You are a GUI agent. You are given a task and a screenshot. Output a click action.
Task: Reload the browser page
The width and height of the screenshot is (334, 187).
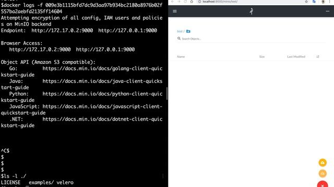(185, 2)
